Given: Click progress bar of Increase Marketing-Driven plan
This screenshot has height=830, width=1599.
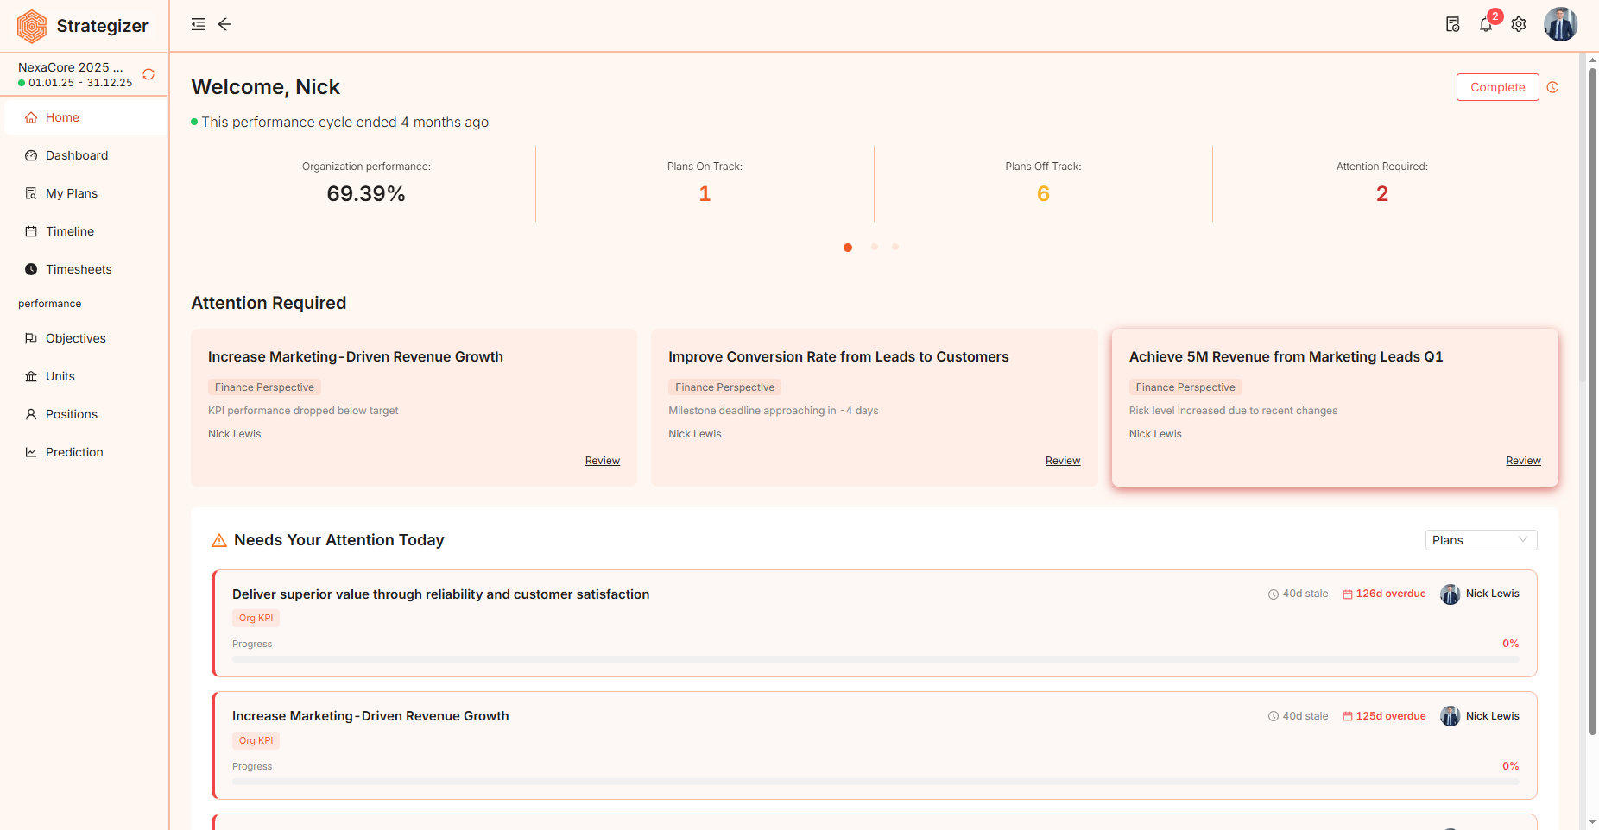Looking at the screenshot, I should point(875,782).
